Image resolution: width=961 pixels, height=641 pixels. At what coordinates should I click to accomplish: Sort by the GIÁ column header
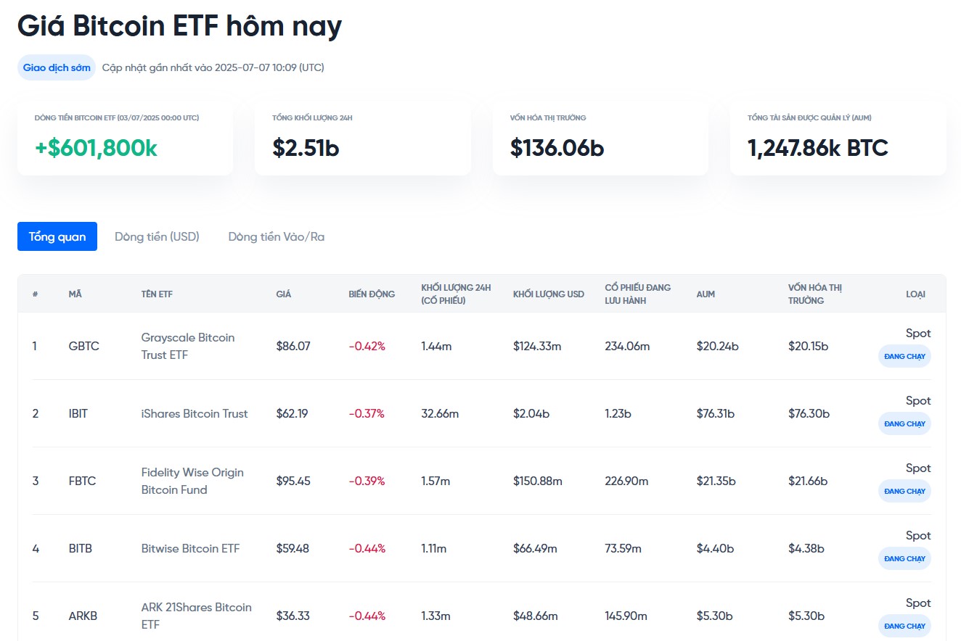click(284, 294)
